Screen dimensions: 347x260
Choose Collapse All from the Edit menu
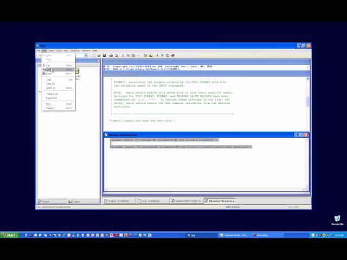point(59,94)
